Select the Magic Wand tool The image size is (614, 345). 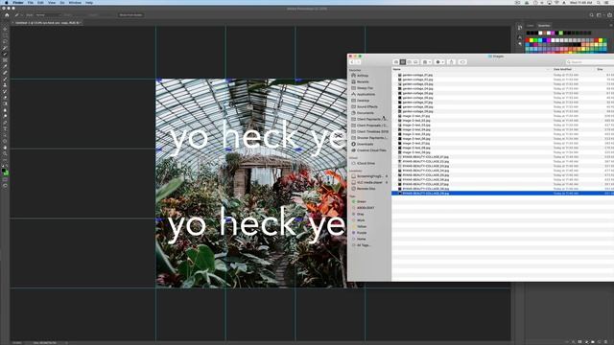(x=5, y=48)
